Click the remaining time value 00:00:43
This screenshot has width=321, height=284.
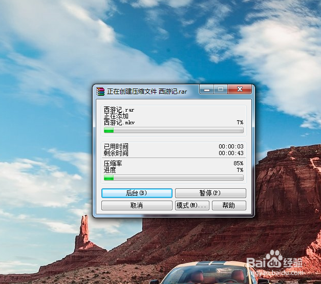point(231,153)
